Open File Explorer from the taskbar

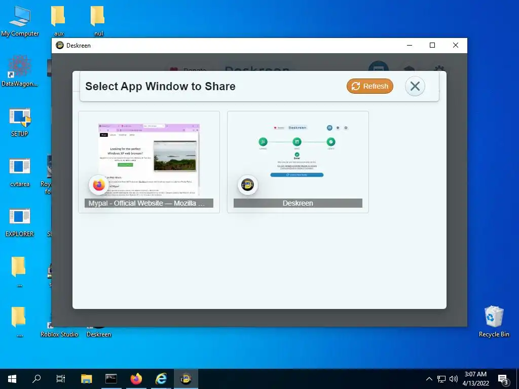(x=86, y=379)
